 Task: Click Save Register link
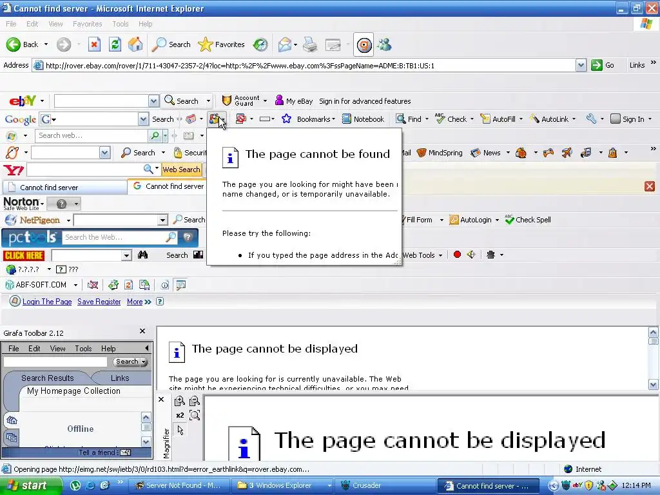click(x=99, y=302)
